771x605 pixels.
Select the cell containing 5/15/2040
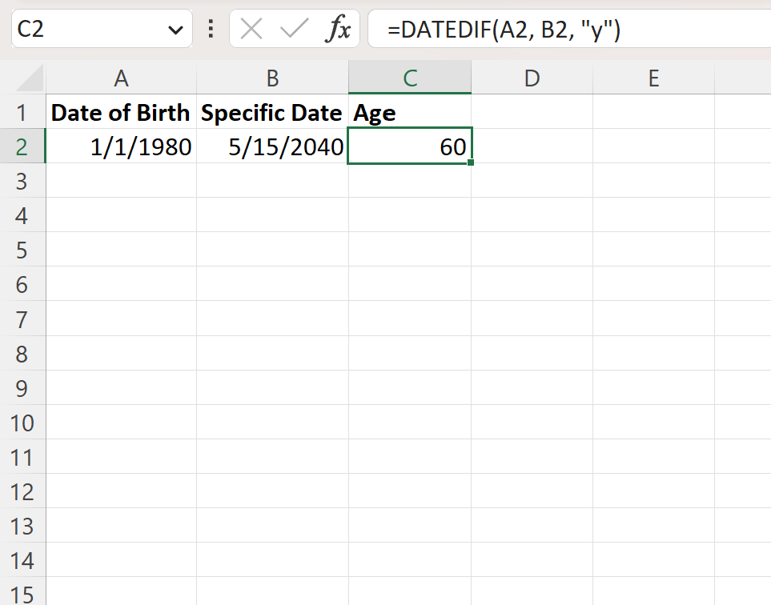click(272, 147)
